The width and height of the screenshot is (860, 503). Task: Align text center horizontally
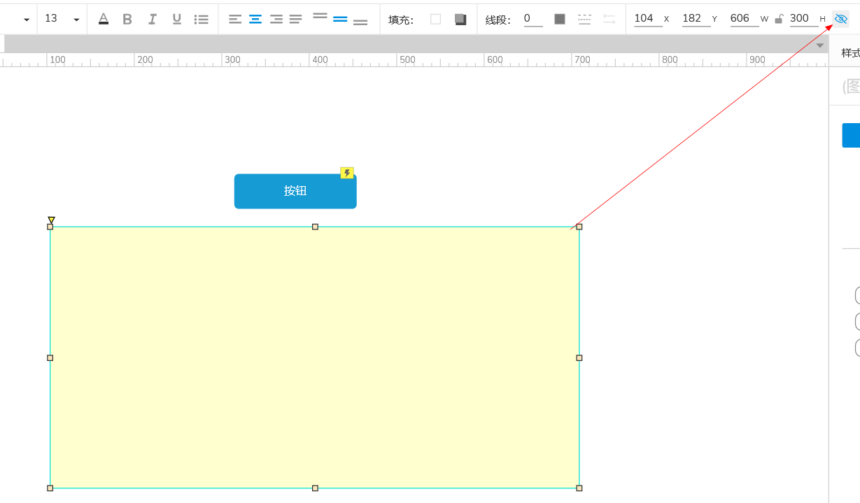255,19
